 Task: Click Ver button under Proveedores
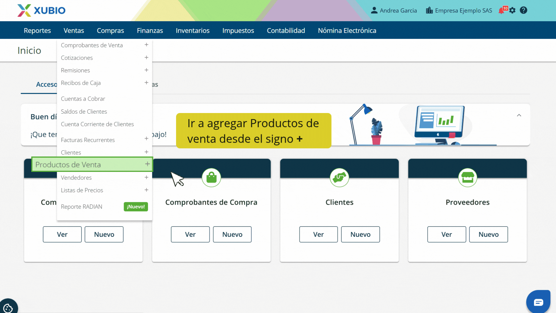(x=446, y=234)
